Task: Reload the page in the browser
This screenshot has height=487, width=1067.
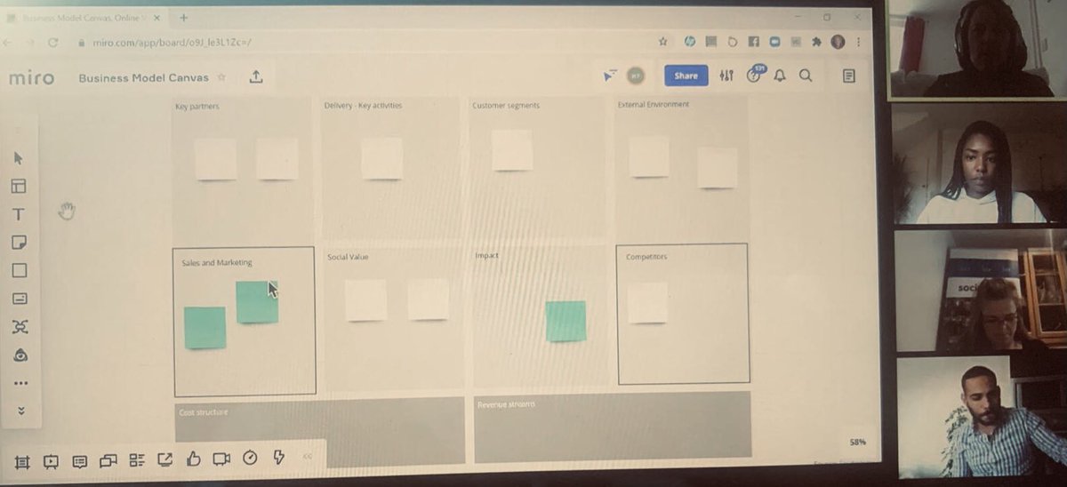Action: pyautogui.click(x=53, y=42)
